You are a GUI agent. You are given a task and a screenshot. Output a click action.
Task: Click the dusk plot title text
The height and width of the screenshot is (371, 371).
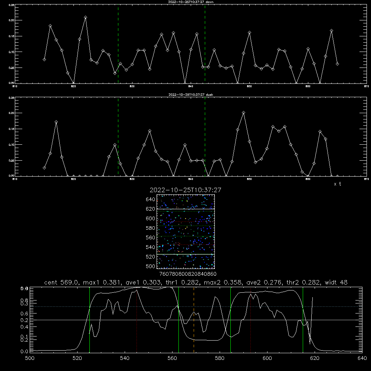coord(191,95)
